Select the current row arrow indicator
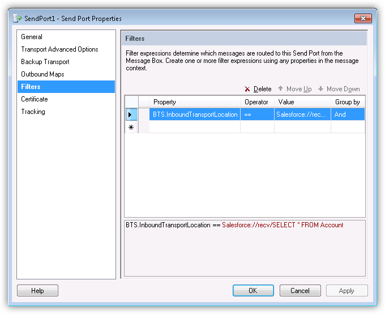 pos(130,114)
